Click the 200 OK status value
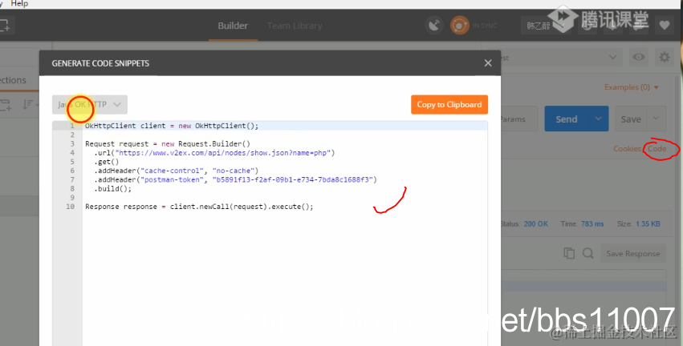The width and height of the screenshot is (683, 346). coord(536,223)
